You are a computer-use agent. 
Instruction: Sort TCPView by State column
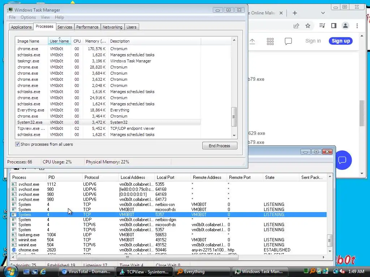(281, 177)
